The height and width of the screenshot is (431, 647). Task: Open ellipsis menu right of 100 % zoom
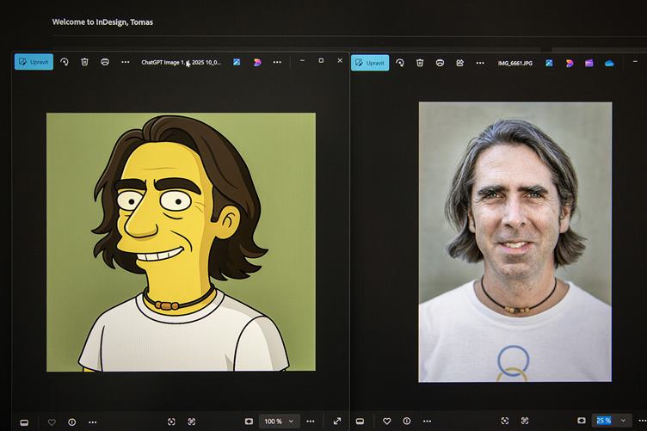[311, 421]
